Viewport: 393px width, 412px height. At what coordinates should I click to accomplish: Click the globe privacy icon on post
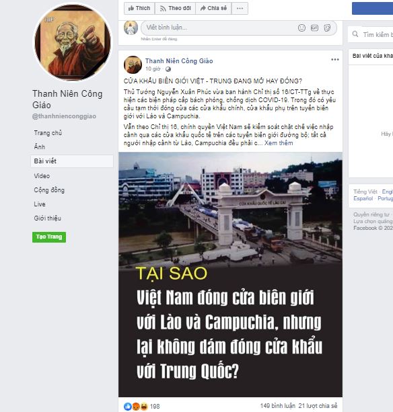pyautogui.click(x=168, y=69)
